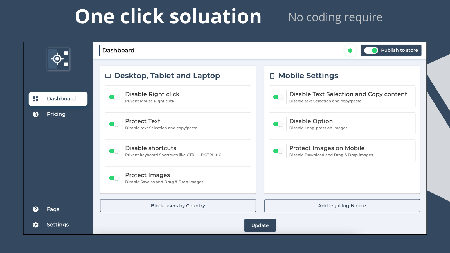The image size is (450, 253).
Task: Select the Dashboard grid icon
Action: 35,99
